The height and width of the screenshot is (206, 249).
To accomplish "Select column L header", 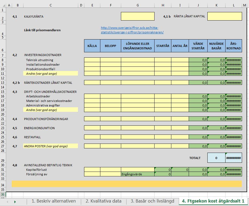I will (234, 5).
